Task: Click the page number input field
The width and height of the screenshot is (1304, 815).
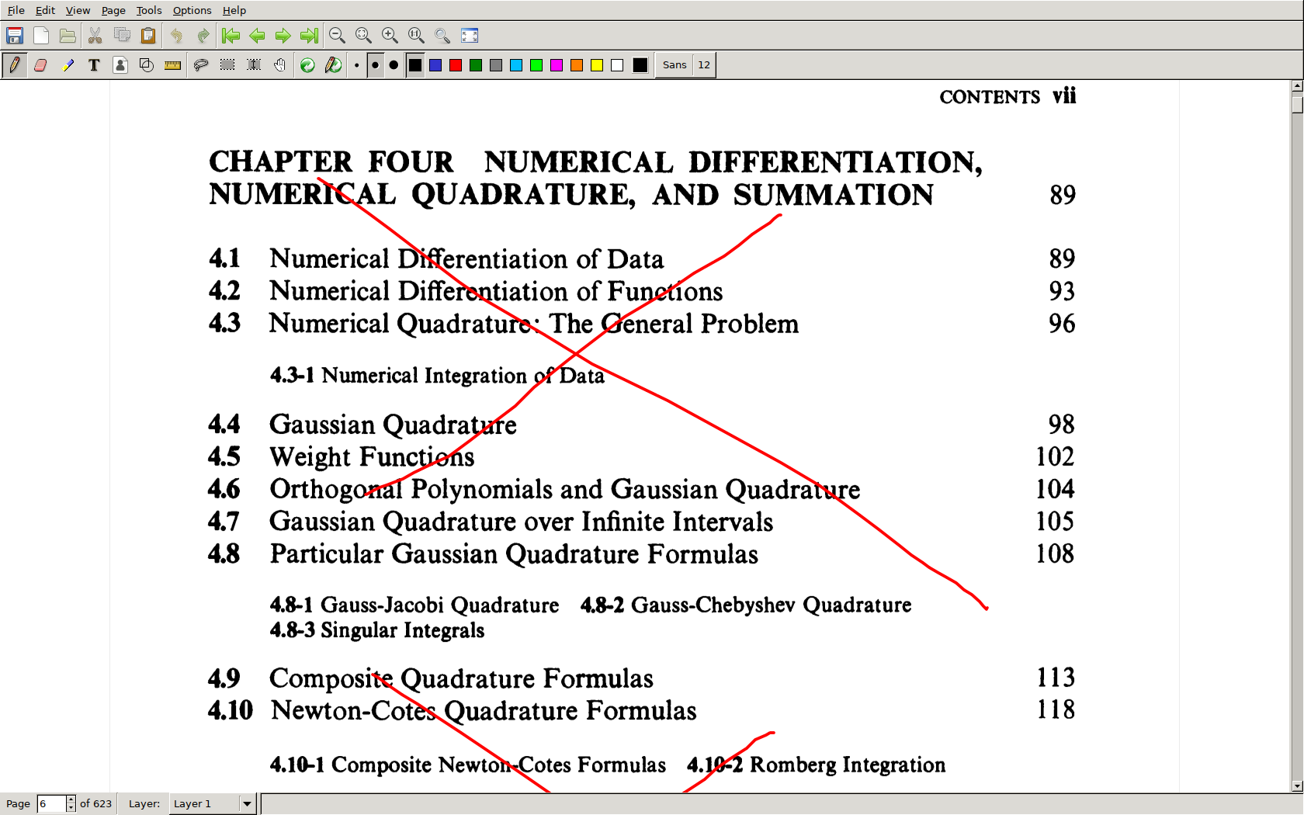Action: point(51,803)
